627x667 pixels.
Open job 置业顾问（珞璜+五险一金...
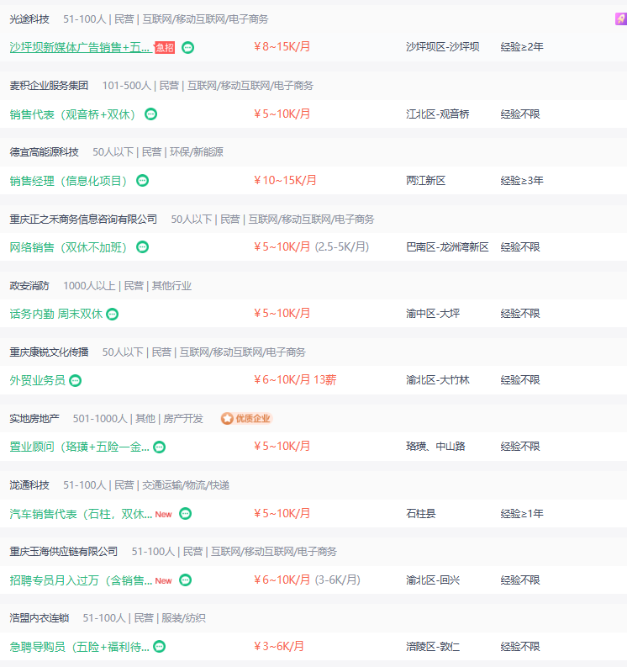[x=80, y=447]
